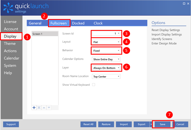This screenshot has width=191, height=130.
Task: Click the Export button
Action: tap(142, 124)
